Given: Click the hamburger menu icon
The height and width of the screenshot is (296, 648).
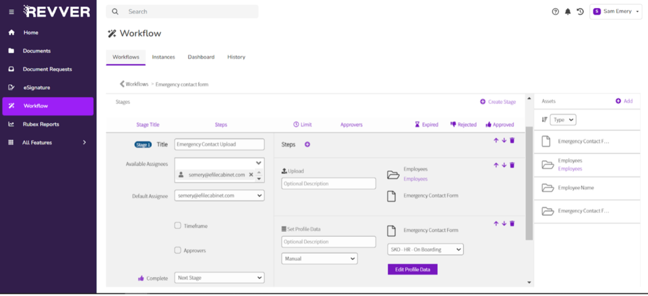Looking at the screenshot, I should (x=11, y=11).
